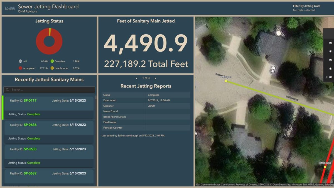Click the Field Notes row
The height and width of the screenshot is (188, 334).
click(x=146, y=122)
